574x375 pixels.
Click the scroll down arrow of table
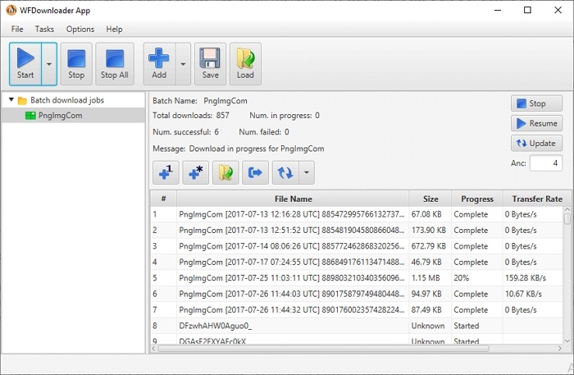(567, 341)
